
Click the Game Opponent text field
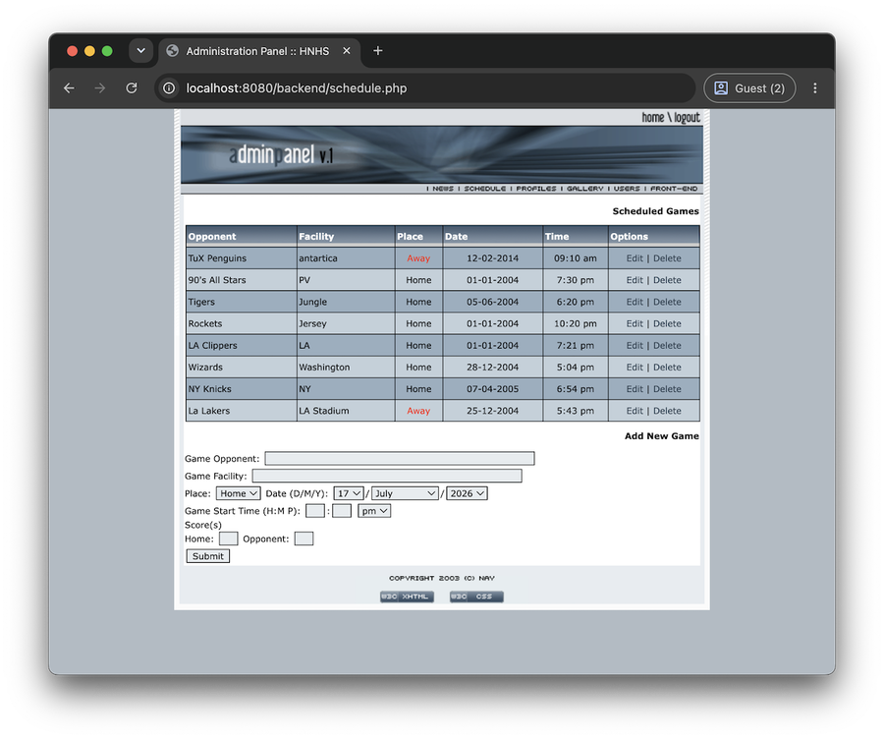click(400, 459)
